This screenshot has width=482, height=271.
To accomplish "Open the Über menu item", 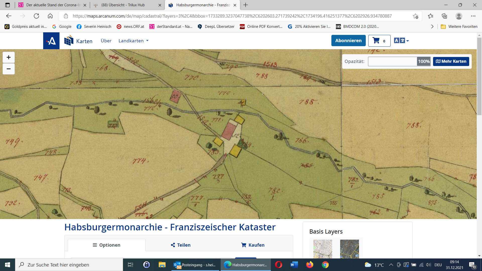I will pyautogui.click(x=106, y=41).
